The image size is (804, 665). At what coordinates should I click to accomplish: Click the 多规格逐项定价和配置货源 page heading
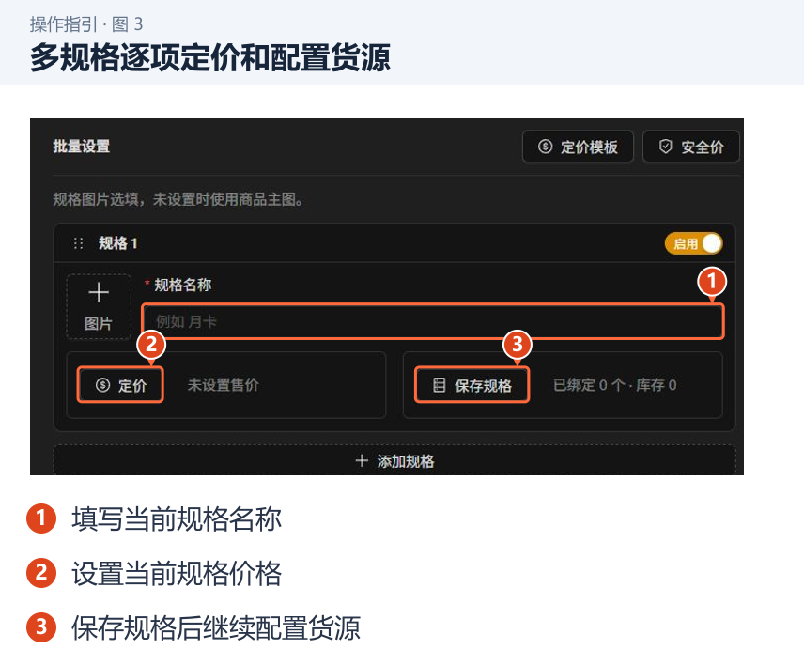pos(210,57)
